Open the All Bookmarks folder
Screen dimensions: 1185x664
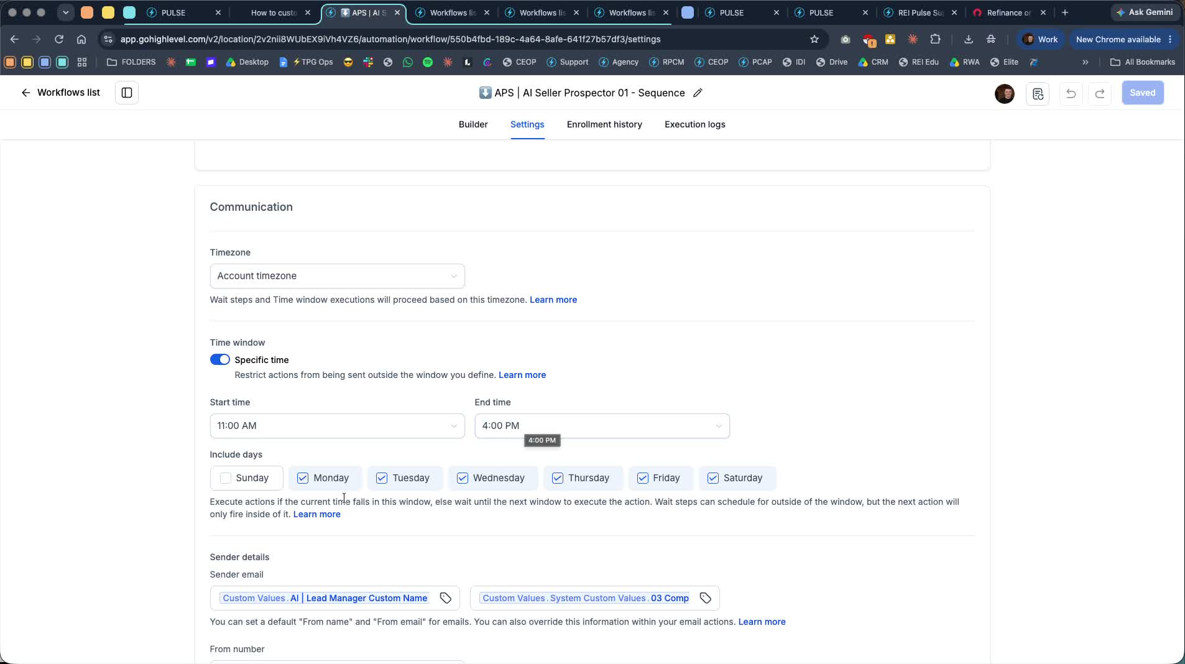(1143, 62)
